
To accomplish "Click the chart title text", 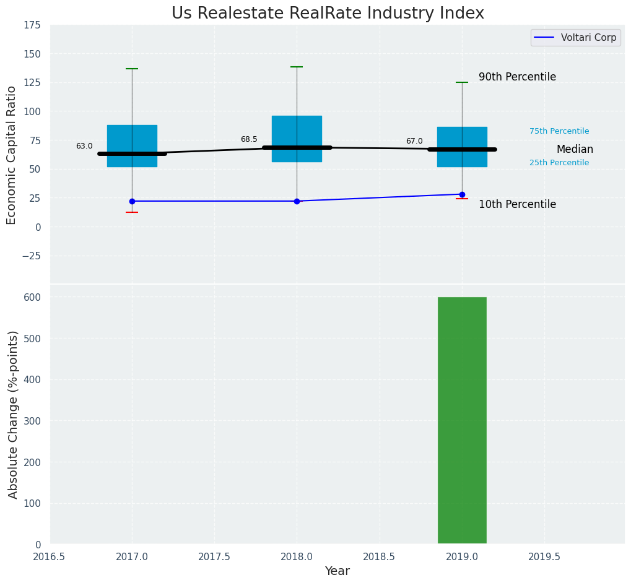I will pyautogui.click(x=328, y=14).
